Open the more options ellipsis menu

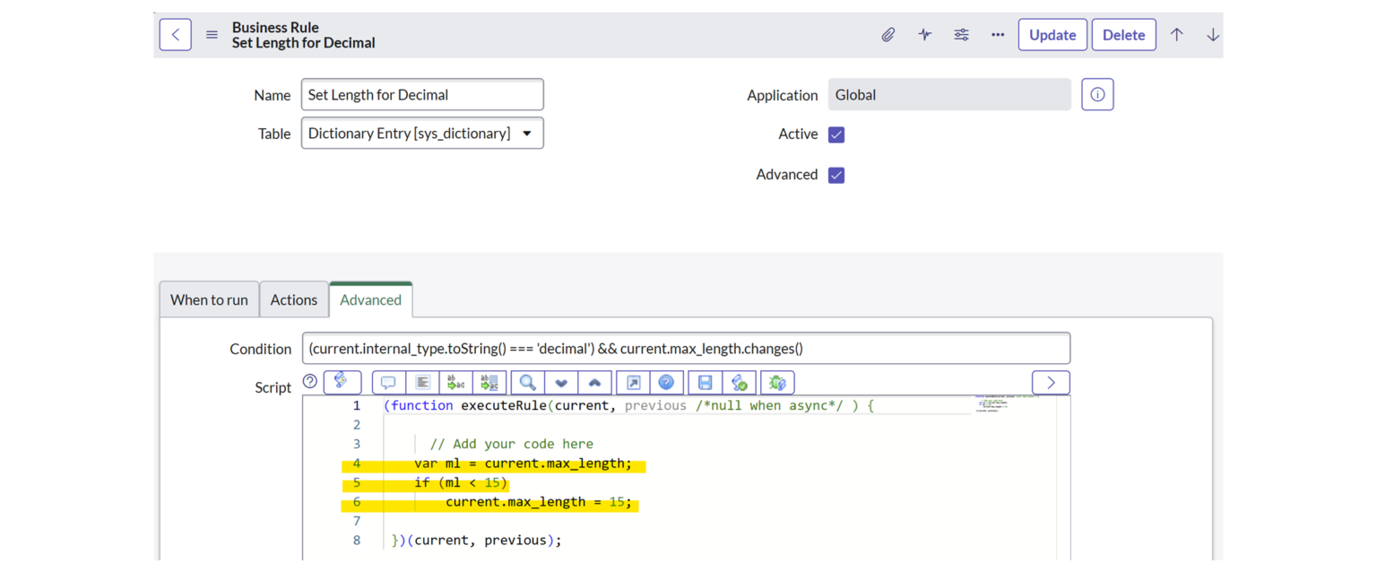(x=998, y=34)
